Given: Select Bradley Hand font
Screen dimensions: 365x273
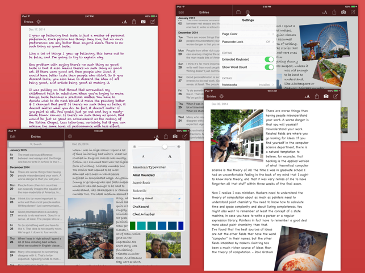Looking at the screenshot, I should [158, 198].
